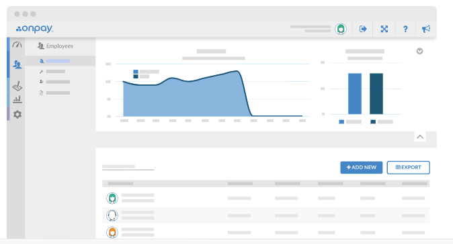
Task: Open the document submenu item under Employees
Action: pyautogui.click(x=54, y=93)
